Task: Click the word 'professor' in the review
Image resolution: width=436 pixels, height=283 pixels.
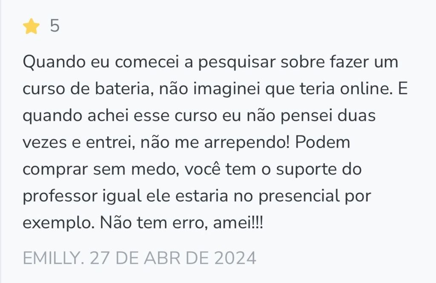Action: pyautogui.click(x=60, y=196)
